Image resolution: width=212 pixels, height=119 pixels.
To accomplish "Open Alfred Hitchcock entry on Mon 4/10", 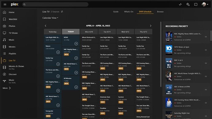I will [89, 39].
